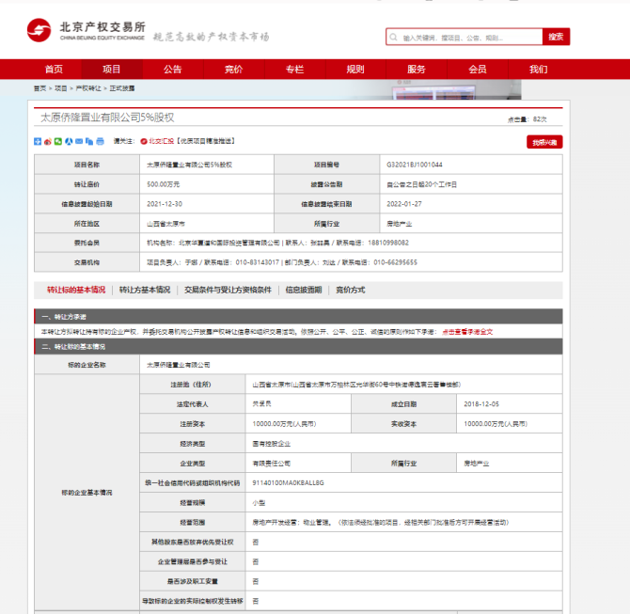Click the Beijing Equity Exchange logo
630x614 pixels.
pyautogui.click(x=86, y=30)
